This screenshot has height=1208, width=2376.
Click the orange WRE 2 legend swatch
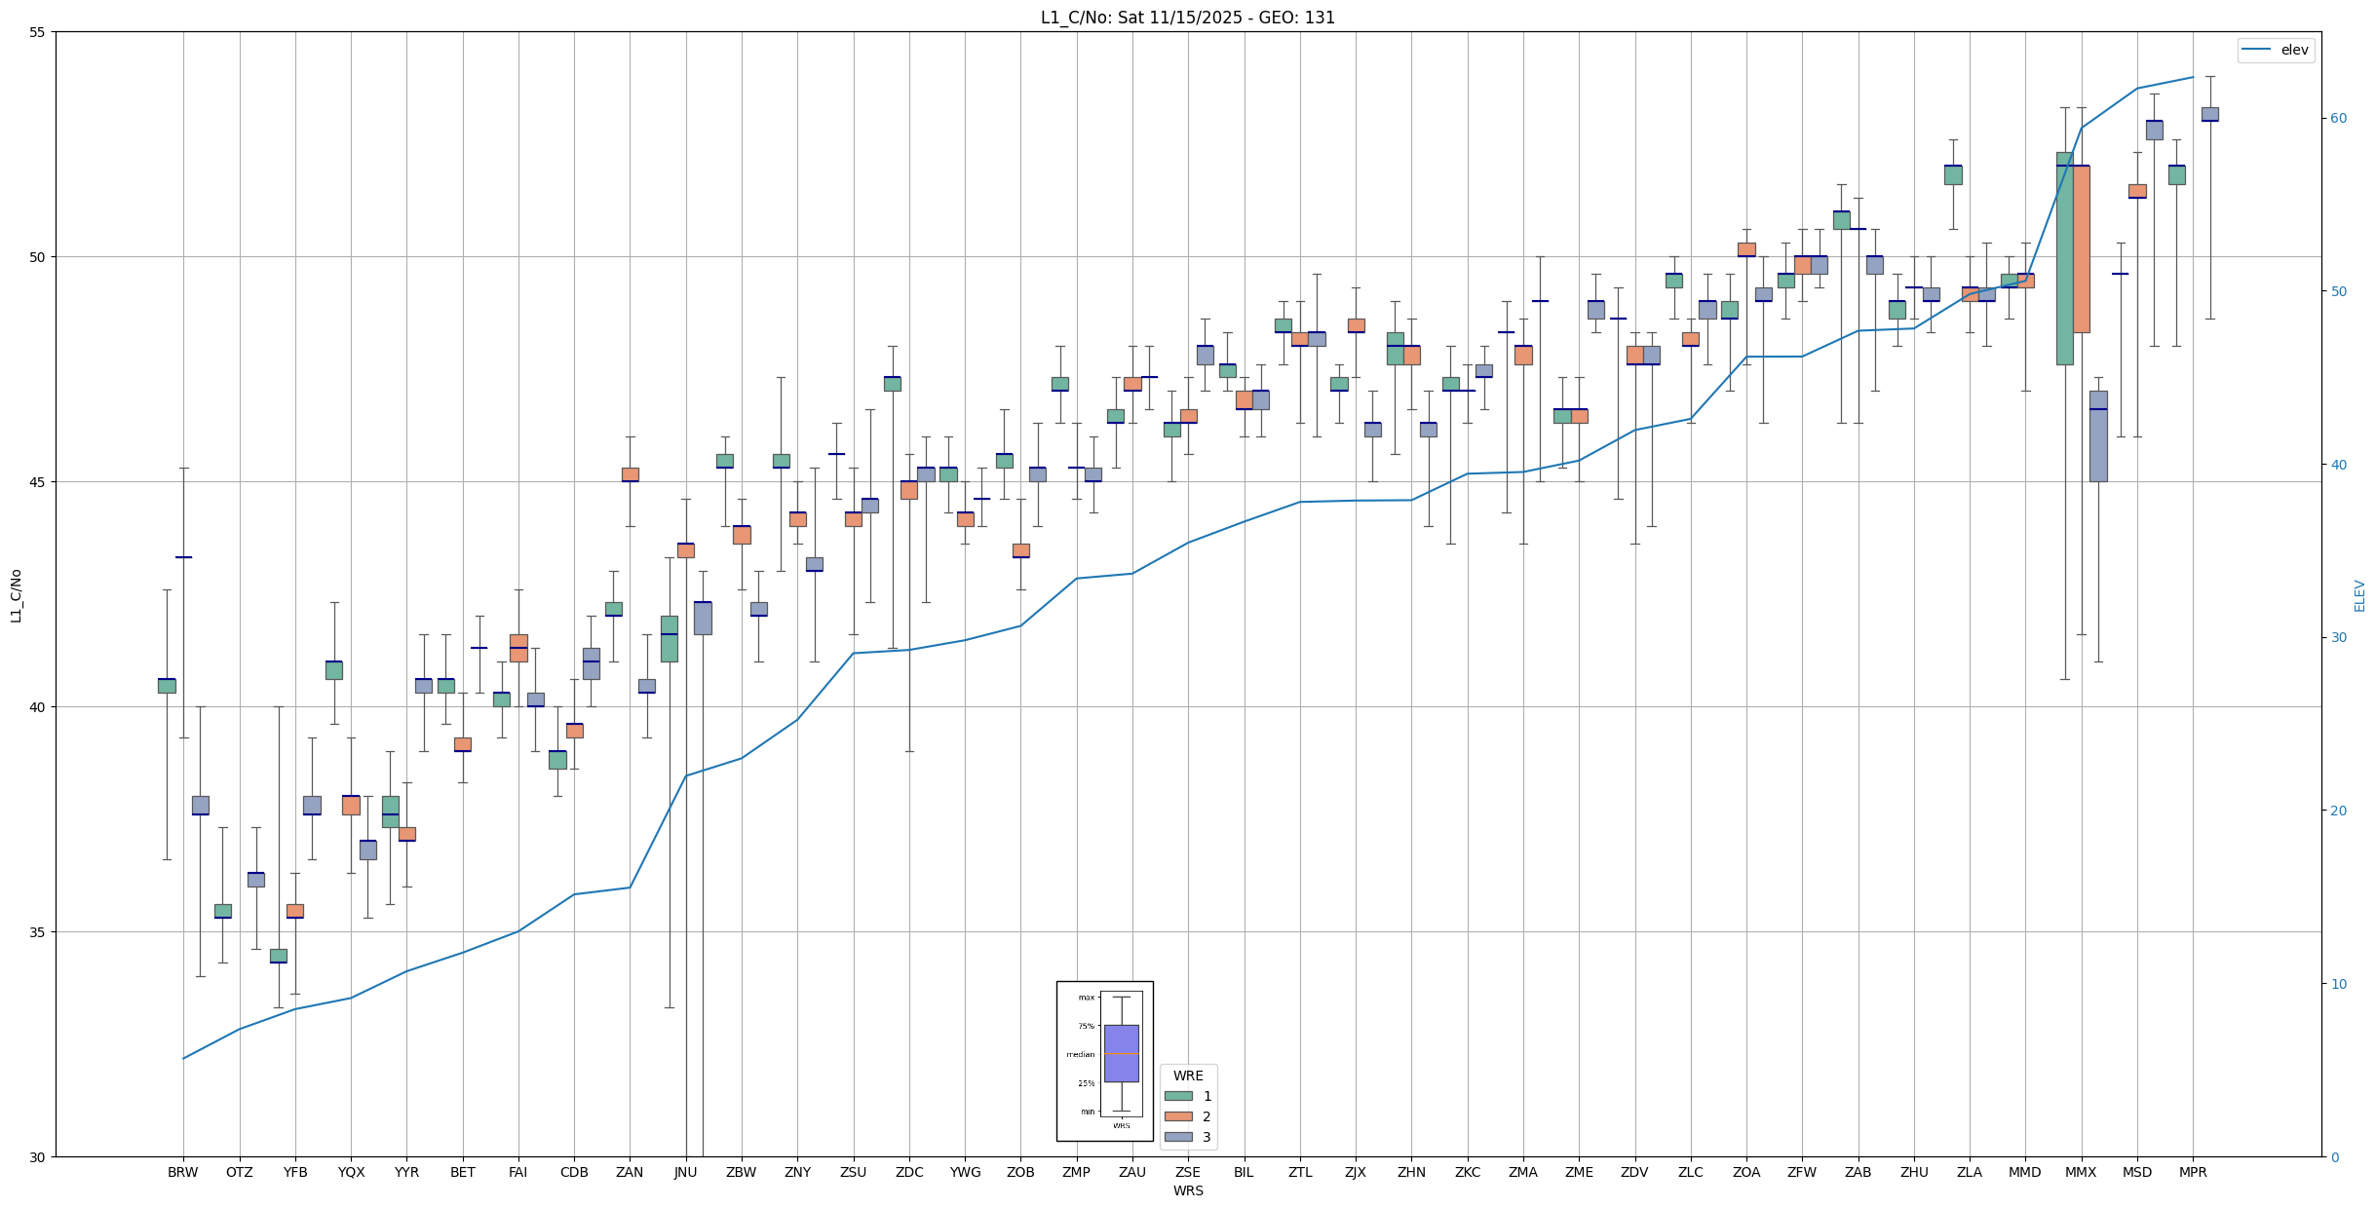pos(1177,1116)
